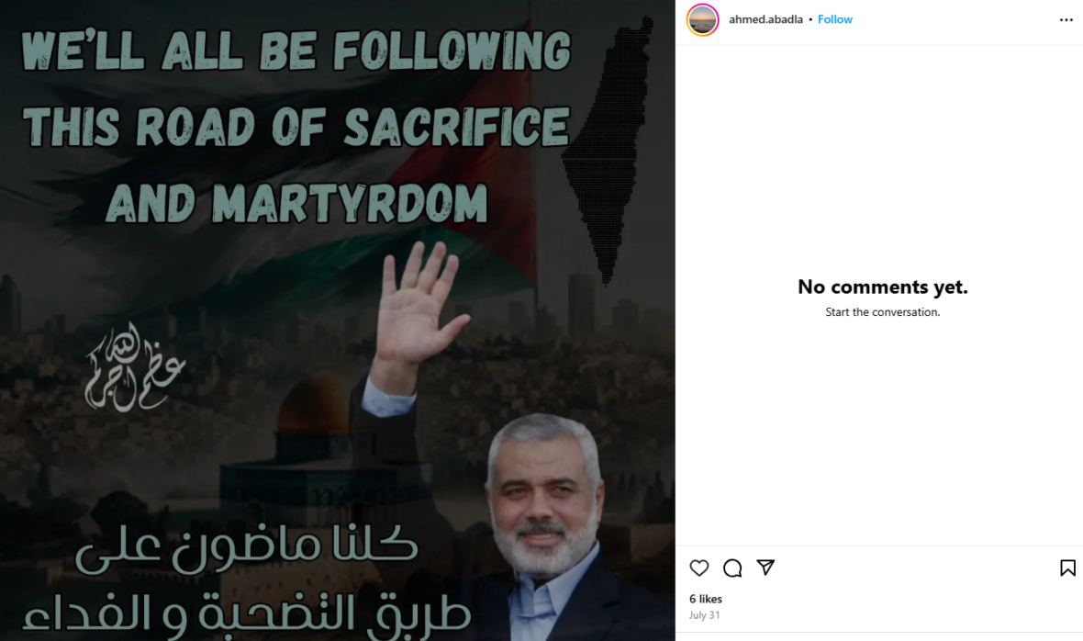Open the 'July 31' post timestamp
This screenshot has height=641, width=1083.
tap(704, 614)
